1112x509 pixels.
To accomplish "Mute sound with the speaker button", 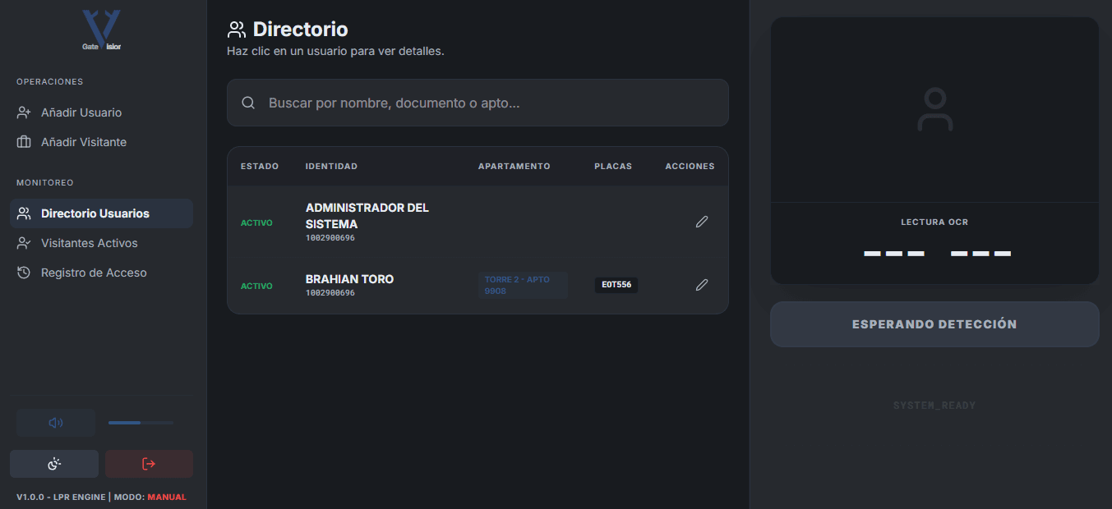I will (x=56, y=423).
